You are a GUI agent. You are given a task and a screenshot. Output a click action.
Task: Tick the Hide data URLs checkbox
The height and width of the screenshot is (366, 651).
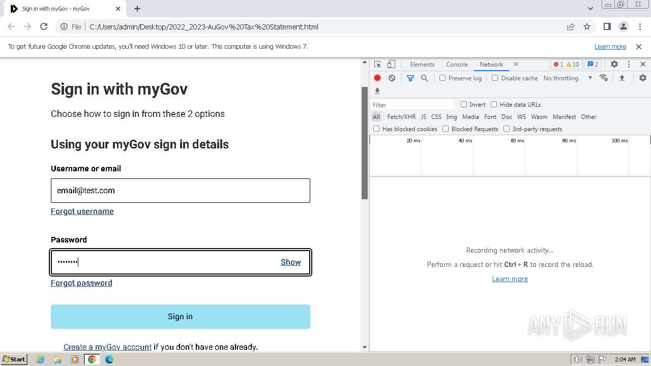click(494, 104)
